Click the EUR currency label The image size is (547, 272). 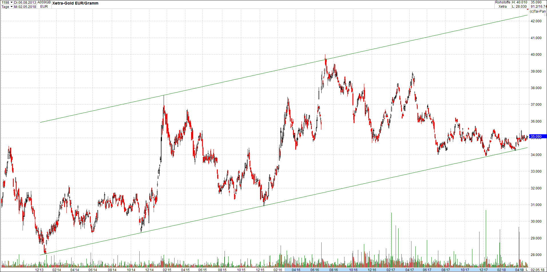pos(43,6)
